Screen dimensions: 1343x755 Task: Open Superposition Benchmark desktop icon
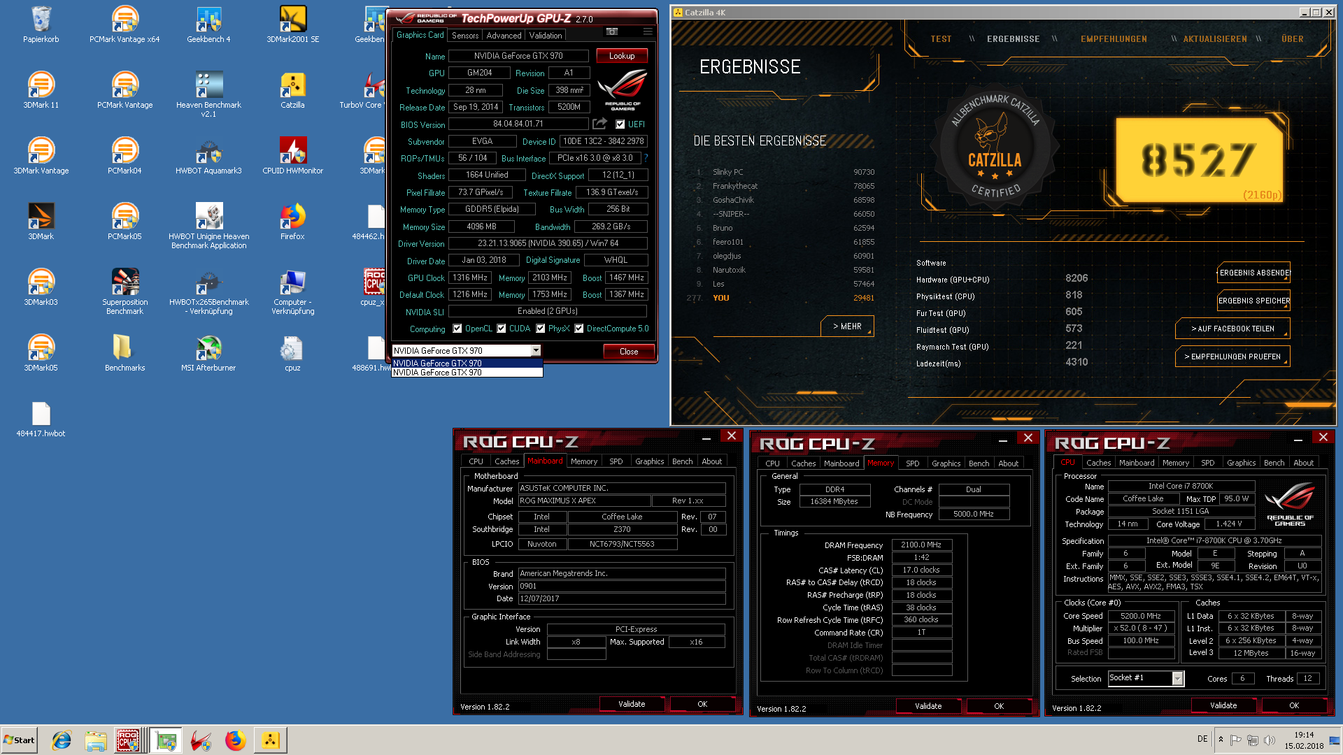(x=125, y=292)
